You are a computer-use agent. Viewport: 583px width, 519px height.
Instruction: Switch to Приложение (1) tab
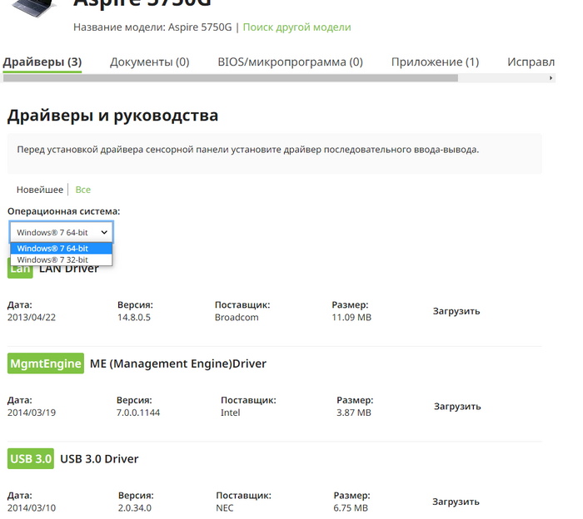435,62
